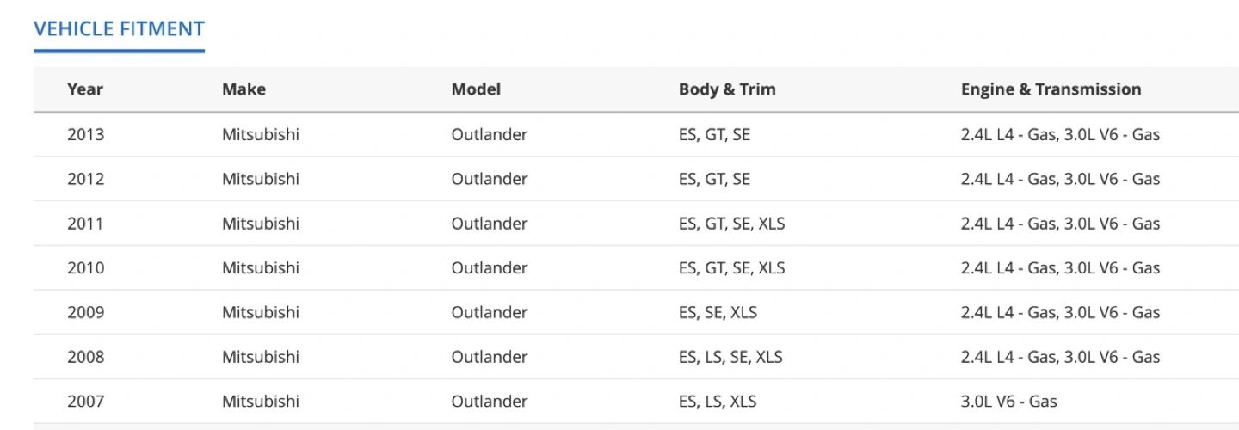Click Mitsubishi in the 2013 row
This screenshot has width=1239, height=430.
coord(261,134)
